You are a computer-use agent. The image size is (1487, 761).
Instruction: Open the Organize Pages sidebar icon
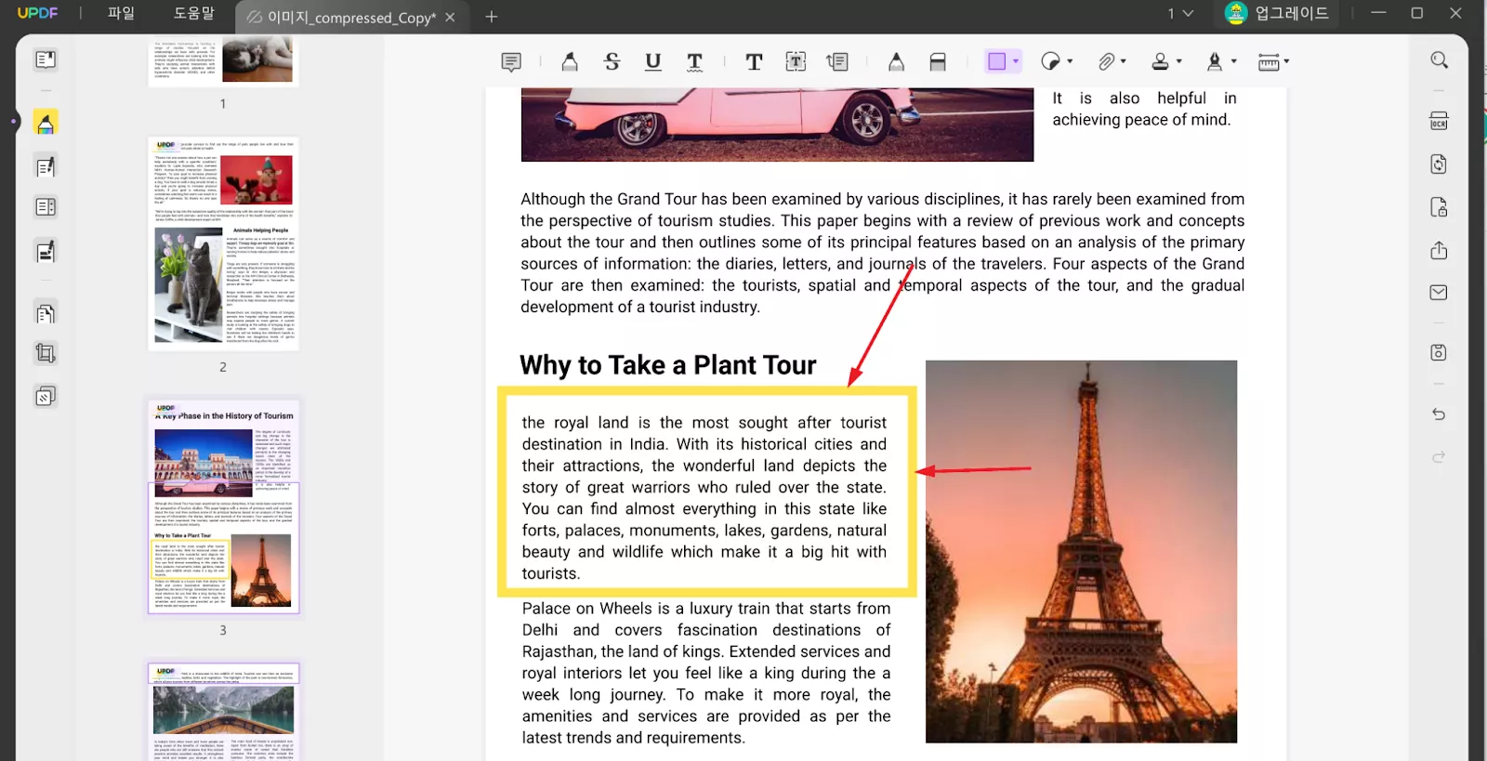(x=46, y=313)
